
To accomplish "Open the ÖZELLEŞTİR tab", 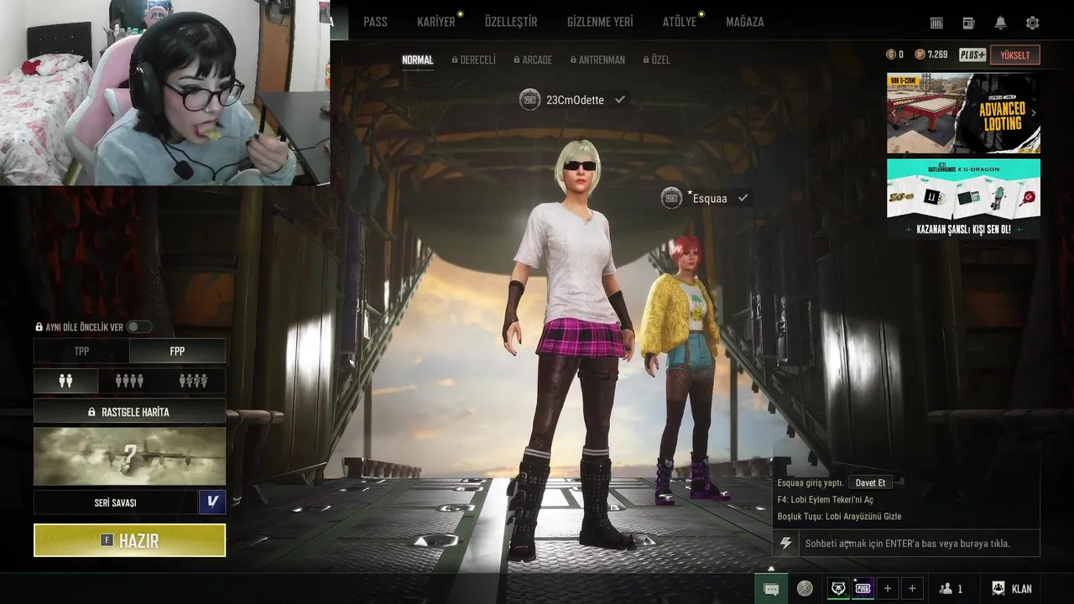I will 511,22.
